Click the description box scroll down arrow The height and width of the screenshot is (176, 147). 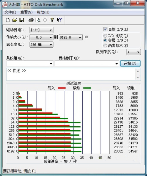[138, 77]
